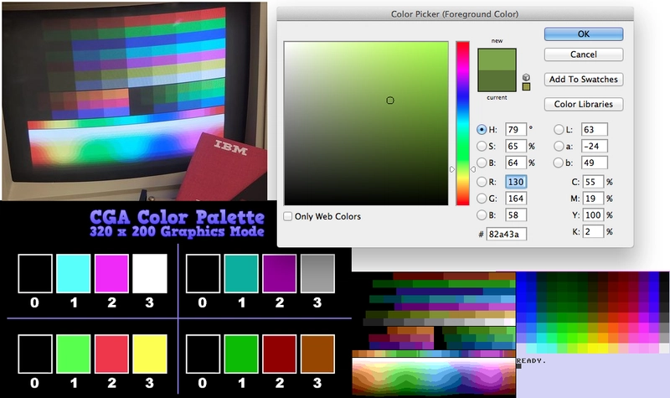The height and width of the screenshot is (398, 670).
Task: Select the S (saturation) radio button
Action: [482, 146]
